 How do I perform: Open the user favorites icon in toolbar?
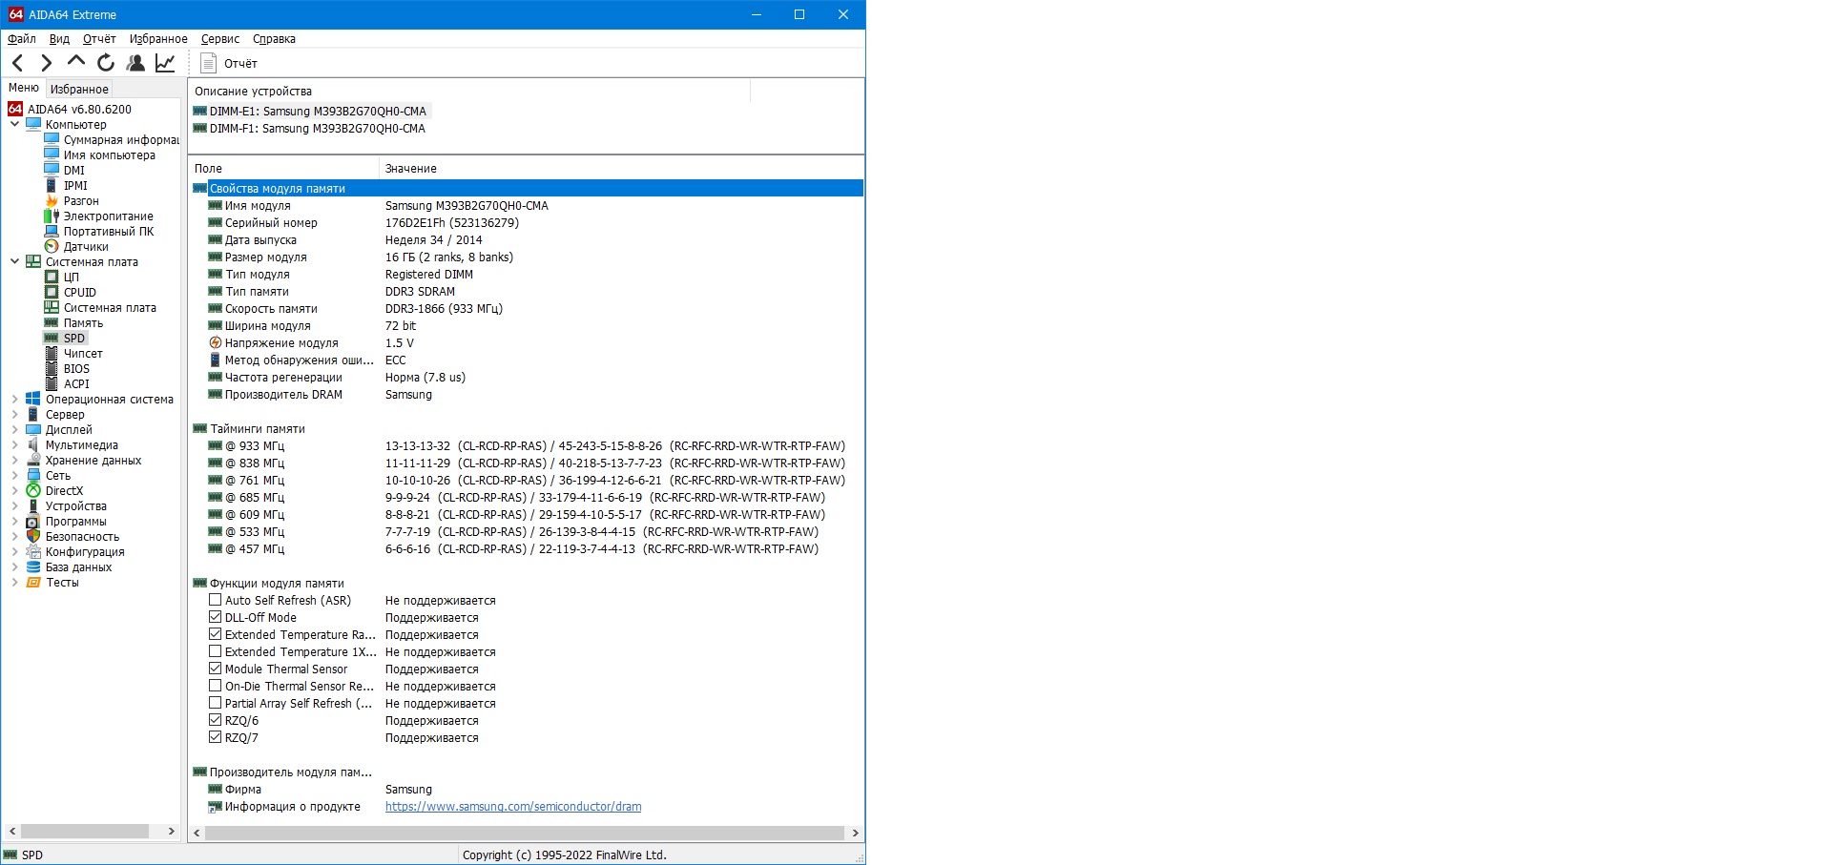click(135, 63)
